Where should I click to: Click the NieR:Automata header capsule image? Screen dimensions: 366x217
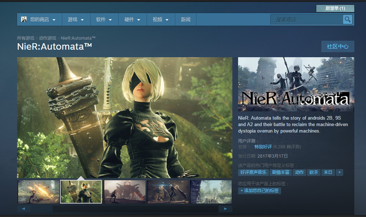(296, 84)
